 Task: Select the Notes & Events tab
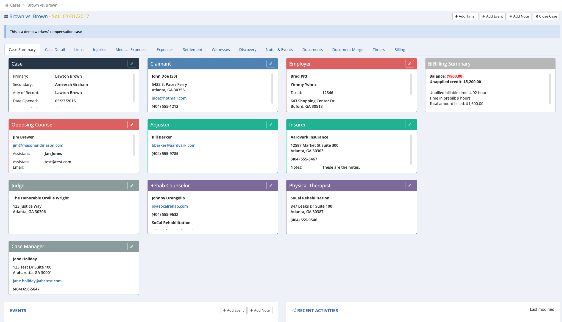tap(279, 50)
